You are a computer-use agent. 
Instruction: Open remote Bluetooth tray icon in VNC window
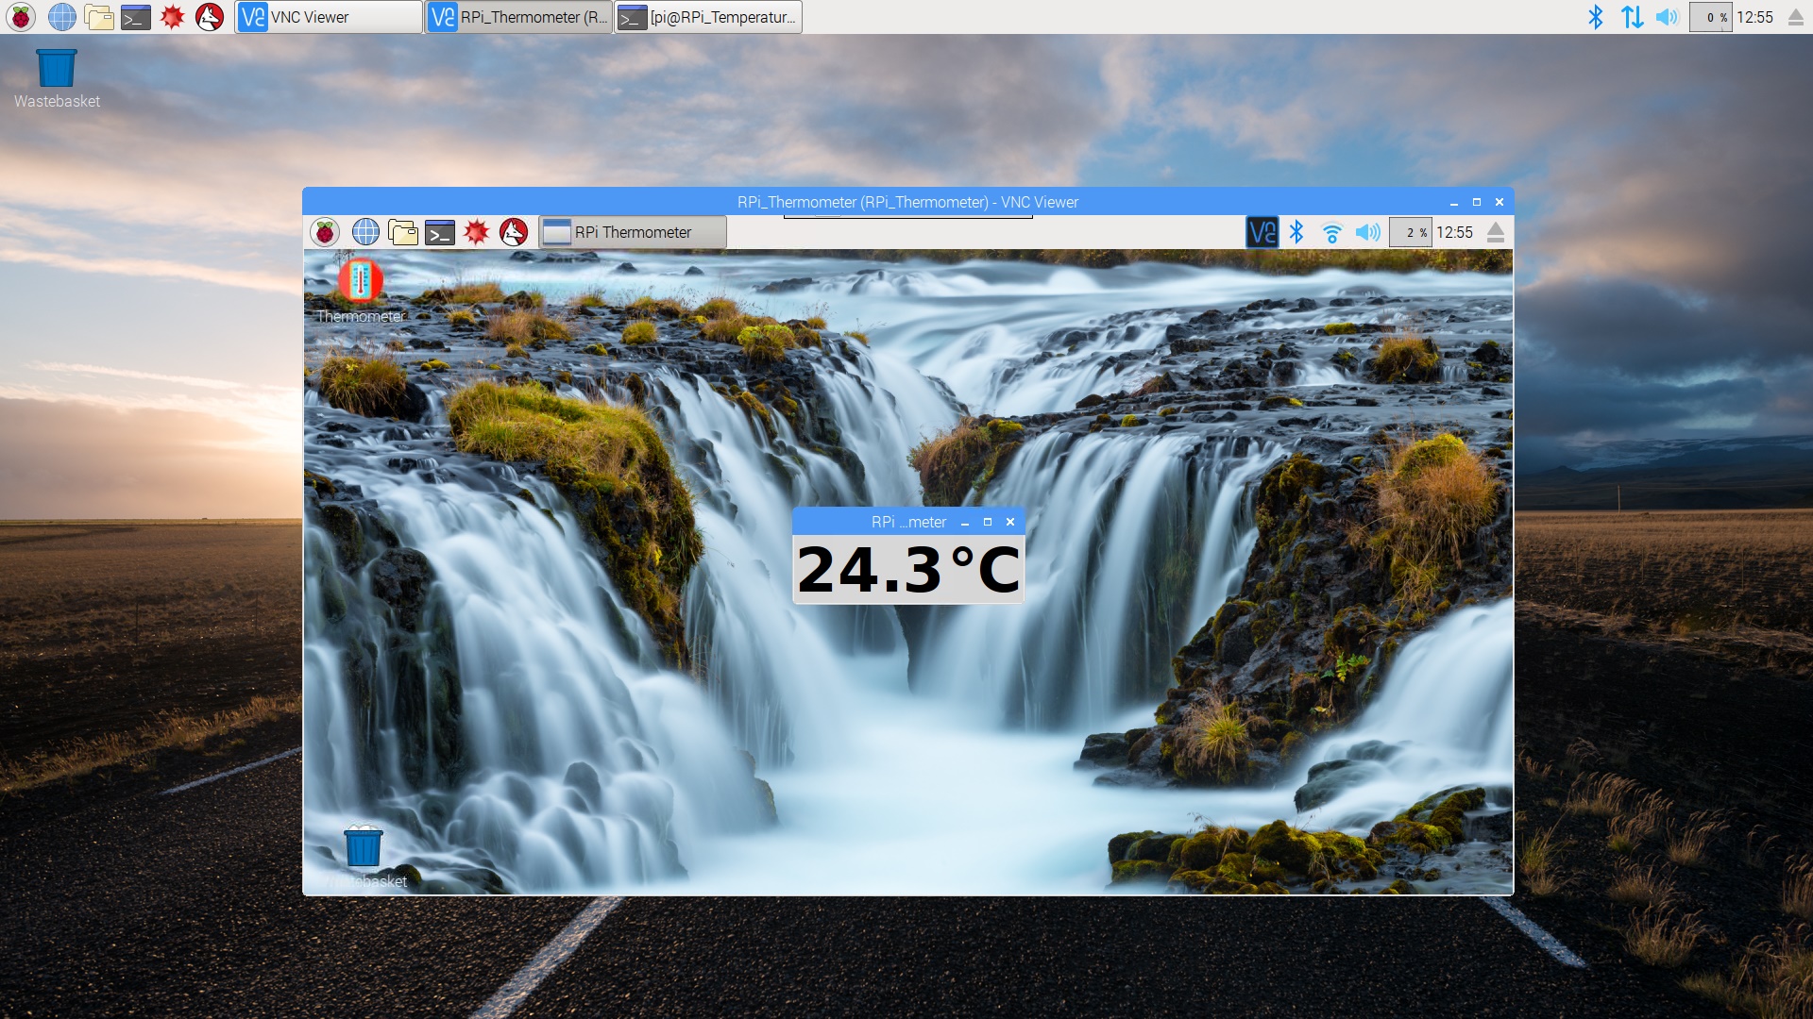(x=1297, y=232)
